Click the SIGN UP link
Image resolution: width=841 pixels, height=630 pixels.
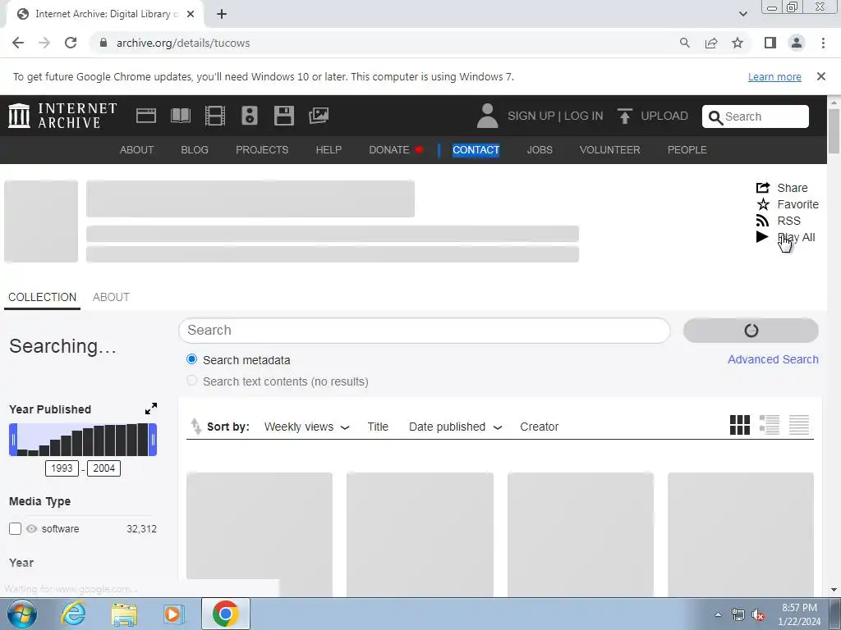tap(531, 116)
